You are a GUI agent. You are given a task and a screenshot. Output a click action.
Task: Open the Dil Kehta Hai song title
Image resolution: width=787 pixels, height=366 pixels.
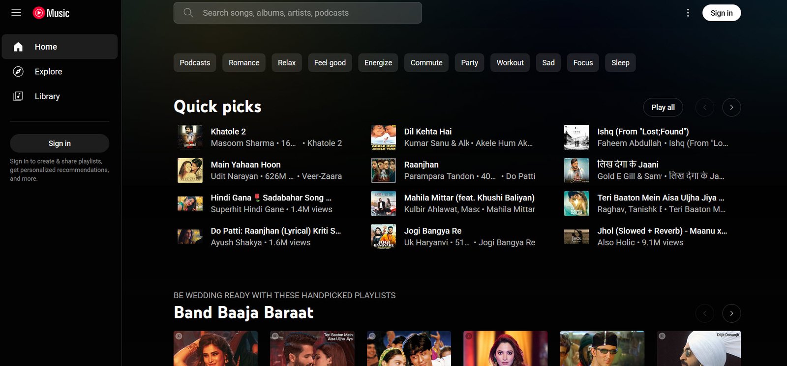pyautogui.click(x=428, y=132)
